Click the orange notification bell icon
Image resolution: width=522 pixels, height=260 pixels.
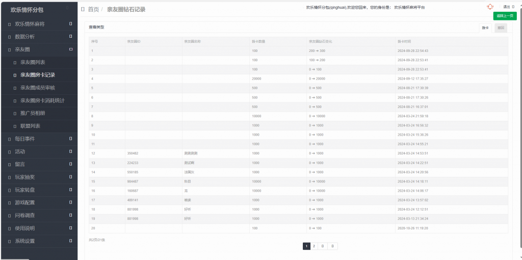(x=490, y=7)
